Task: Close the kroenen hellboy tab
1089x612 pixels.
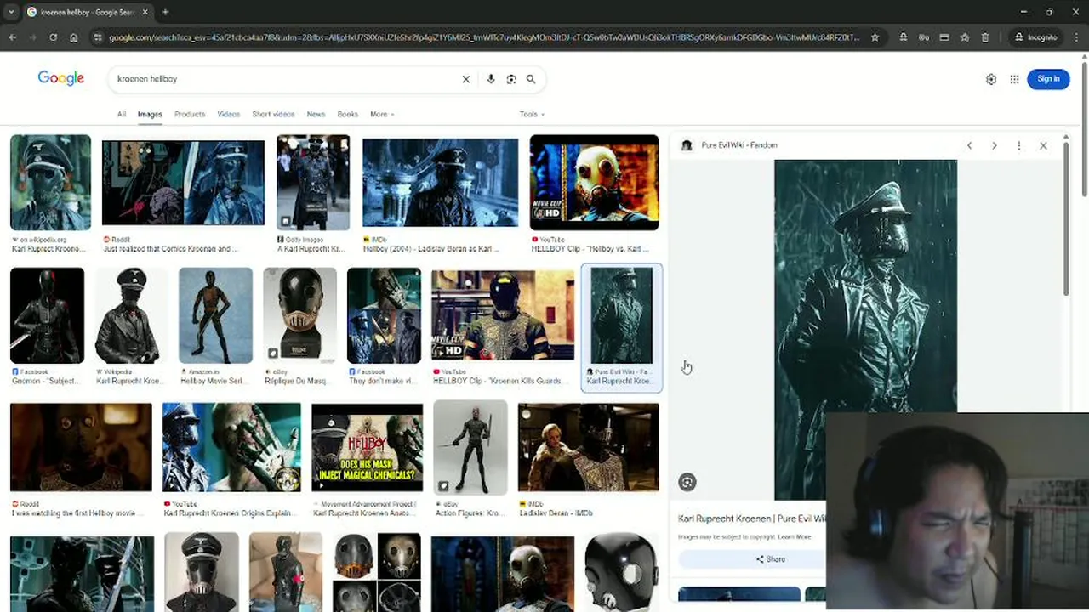Action: [x=145, y=12]
